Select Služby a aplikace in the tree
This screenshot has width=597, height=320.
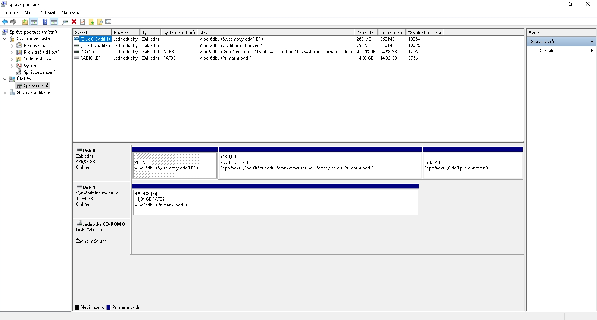[33, 92]
